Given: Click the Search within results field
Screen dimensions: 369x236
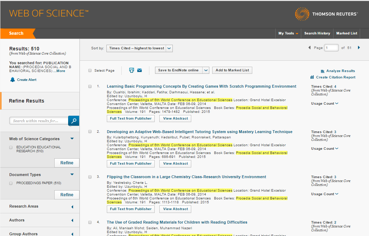Looking at the screenshot, I should (39, 121).
